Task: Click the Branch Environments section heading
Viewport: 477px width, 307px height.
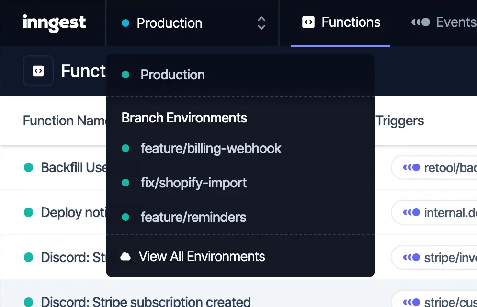Action: point(184,118)
